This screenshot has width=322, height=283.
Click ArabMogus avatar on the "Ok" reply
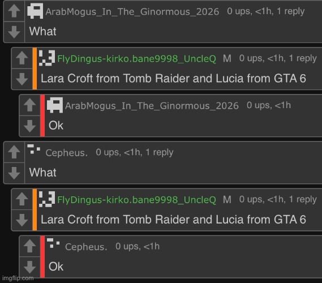pos(55,105)
